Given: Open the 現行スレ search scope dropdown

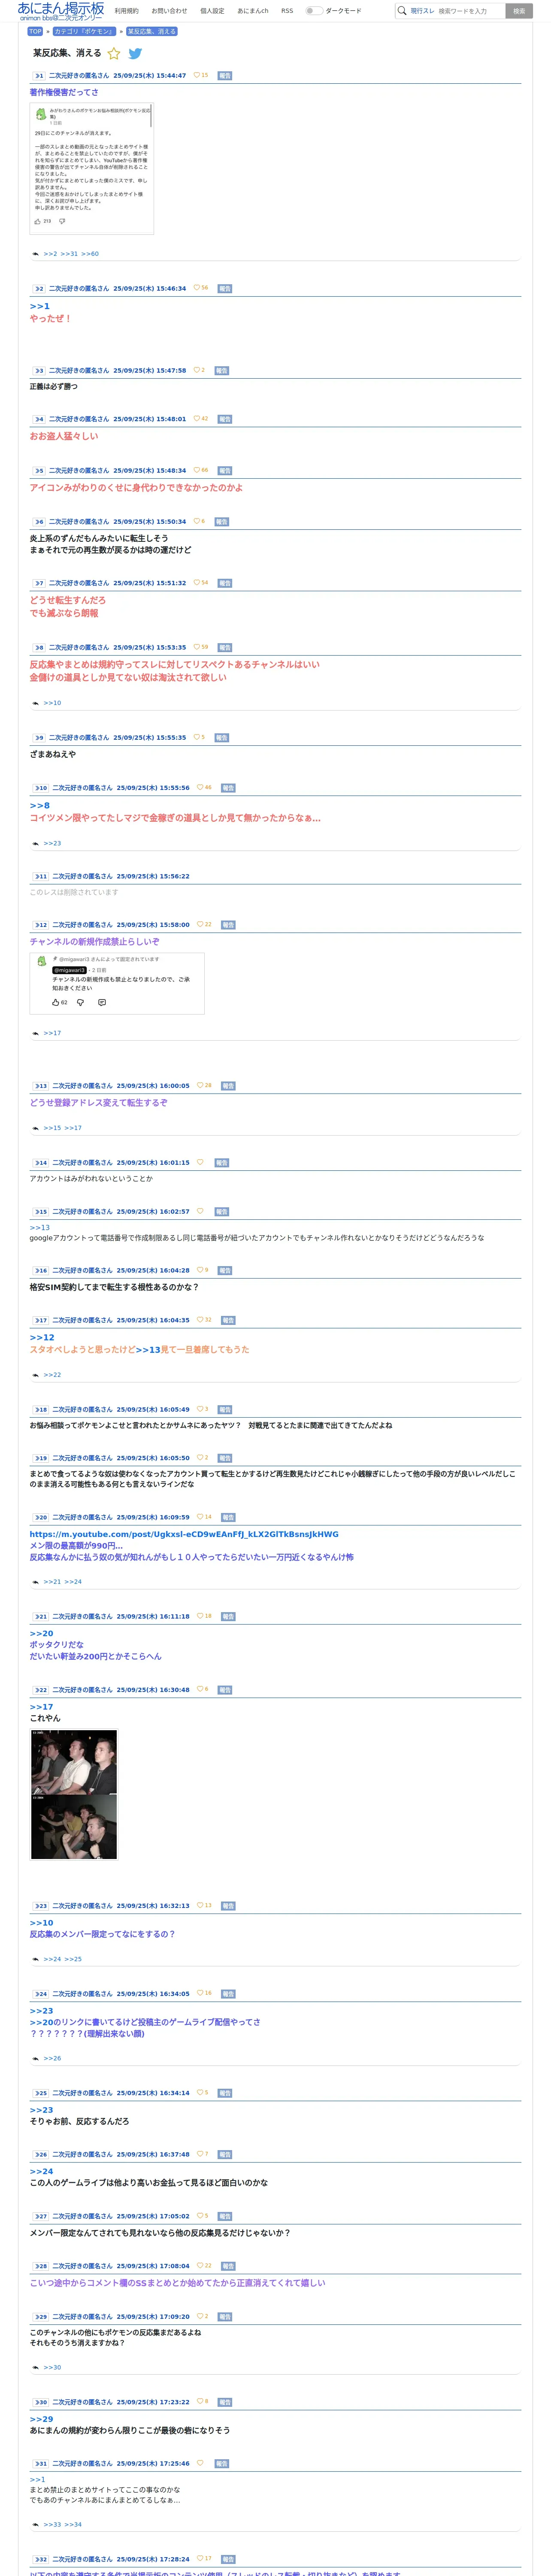Looking at the screenshot, I should pos(422,11).
